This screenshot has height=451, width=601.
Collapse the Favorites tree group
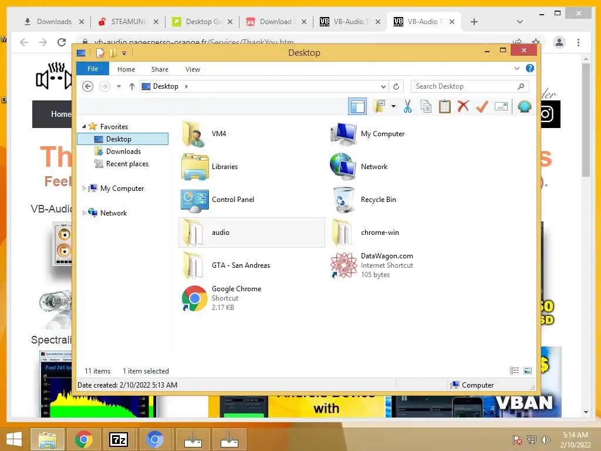[84, 126]
